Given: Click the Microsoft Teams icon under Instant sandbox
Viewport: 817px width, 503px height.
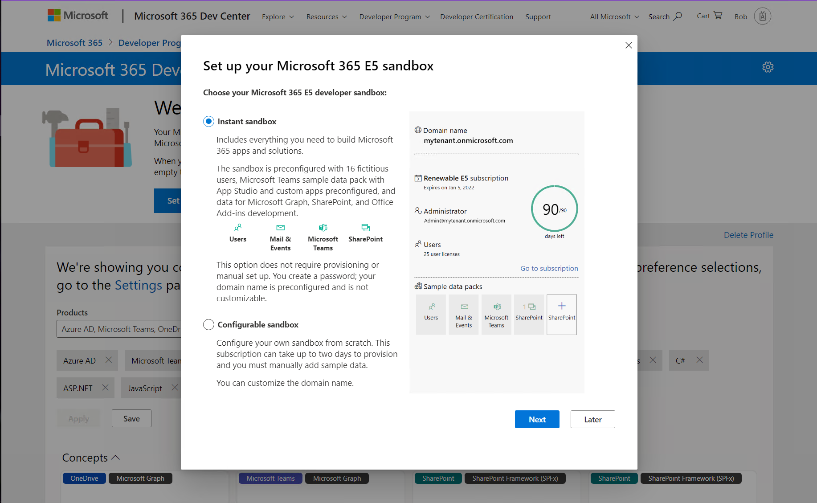Looking at the screenshot, I should 323,228.
